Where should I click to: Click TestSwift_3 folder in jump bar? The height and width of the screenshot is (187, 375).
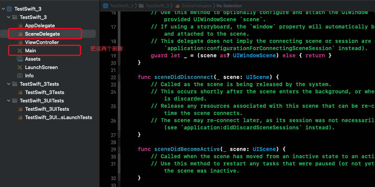pyautogui.click(x=157, y=6)
